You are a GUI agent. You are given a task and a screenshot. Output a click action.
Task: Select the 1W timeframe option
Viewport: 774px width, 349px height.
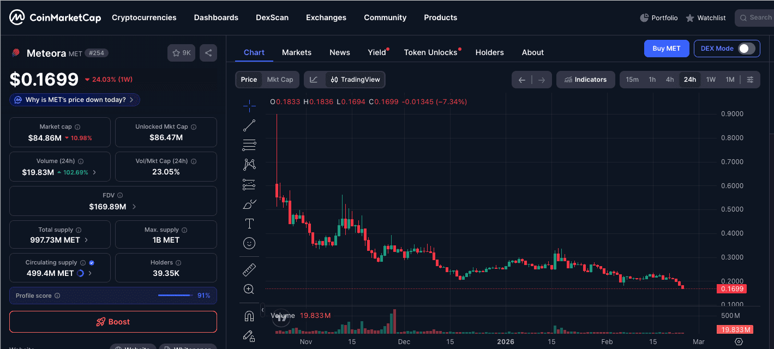(x=711, y=80)
